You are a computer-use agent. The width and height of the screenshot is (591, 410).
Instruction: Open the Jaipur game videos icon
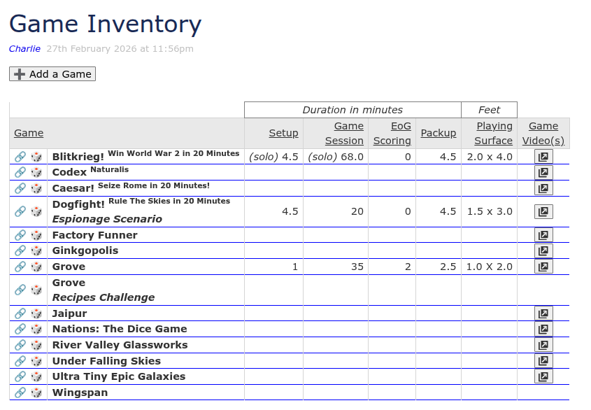coord(543,313)
